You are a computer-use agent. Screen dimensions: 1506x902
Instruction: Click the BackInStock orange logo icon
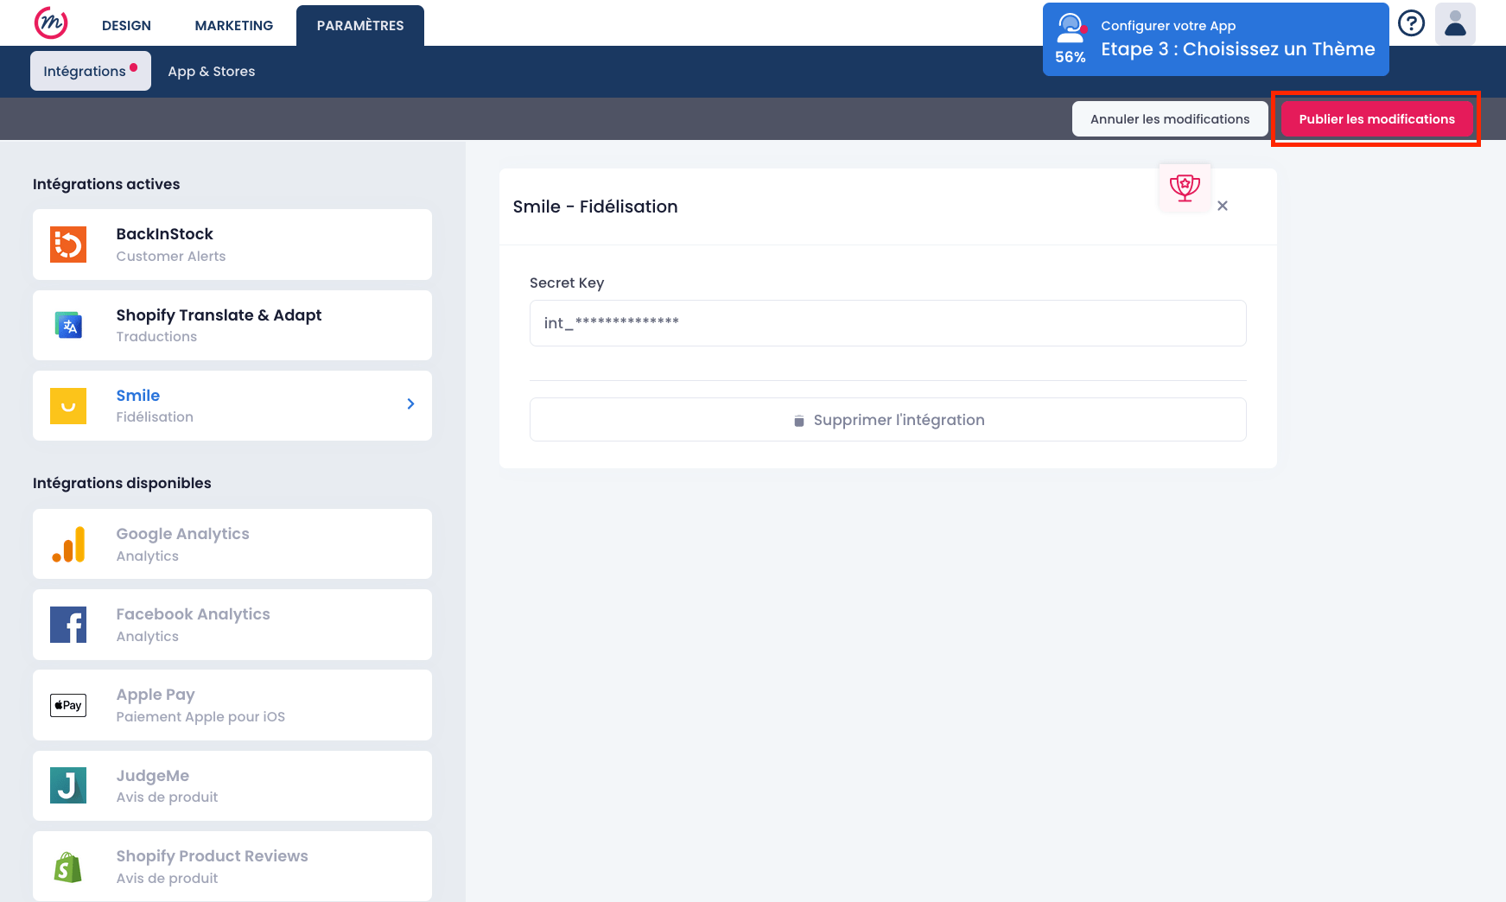coord(68,245)
